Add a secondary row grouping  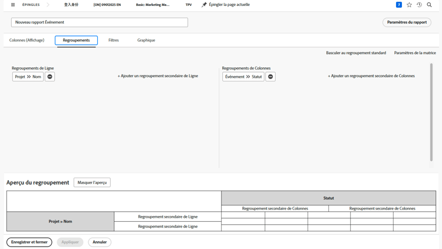(x=158, y=76)
